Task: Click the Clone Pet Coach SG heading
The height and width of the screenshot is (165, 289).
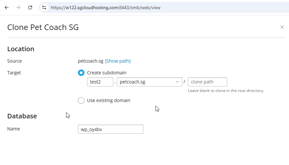Action: click(x=43, y=27)
